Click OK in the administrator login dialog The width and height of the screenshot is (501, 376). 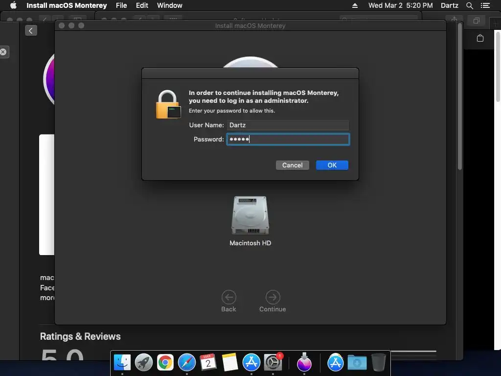click(x=332, y=165)
